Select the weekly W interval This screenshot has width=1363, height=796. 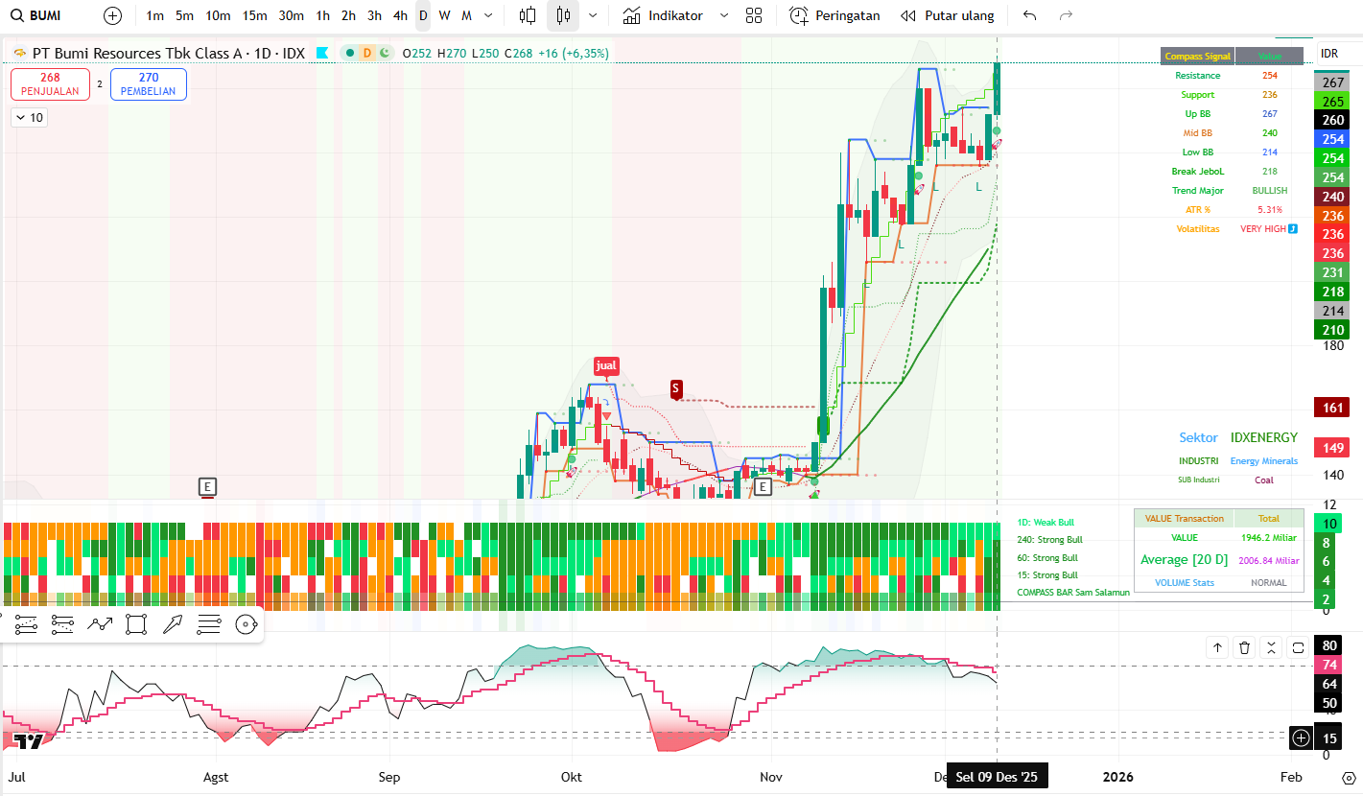pyautogui.click(x=444, y=15)
